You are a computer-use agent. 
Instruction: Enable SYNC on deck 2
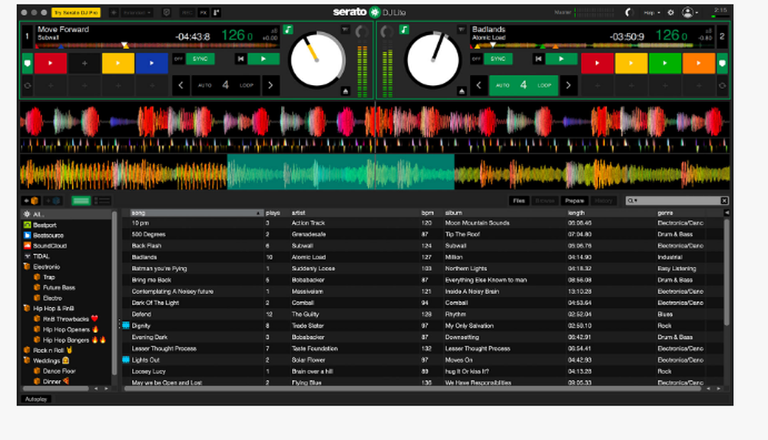pos(498,59)
